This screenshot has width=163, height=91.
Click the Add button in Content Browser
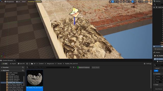point(5,64)
